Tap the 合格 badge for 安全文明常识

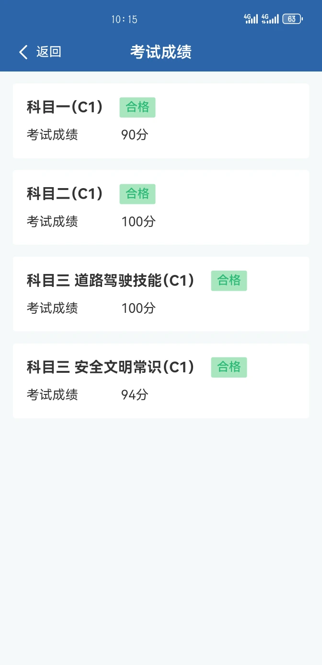(229, 367)
